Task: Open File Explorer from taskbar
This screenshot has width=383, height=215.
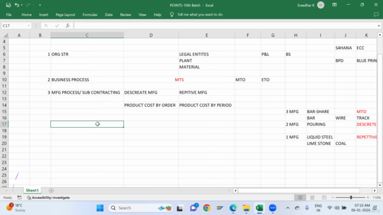Action: pyautogui.click(x=246, y=208)
